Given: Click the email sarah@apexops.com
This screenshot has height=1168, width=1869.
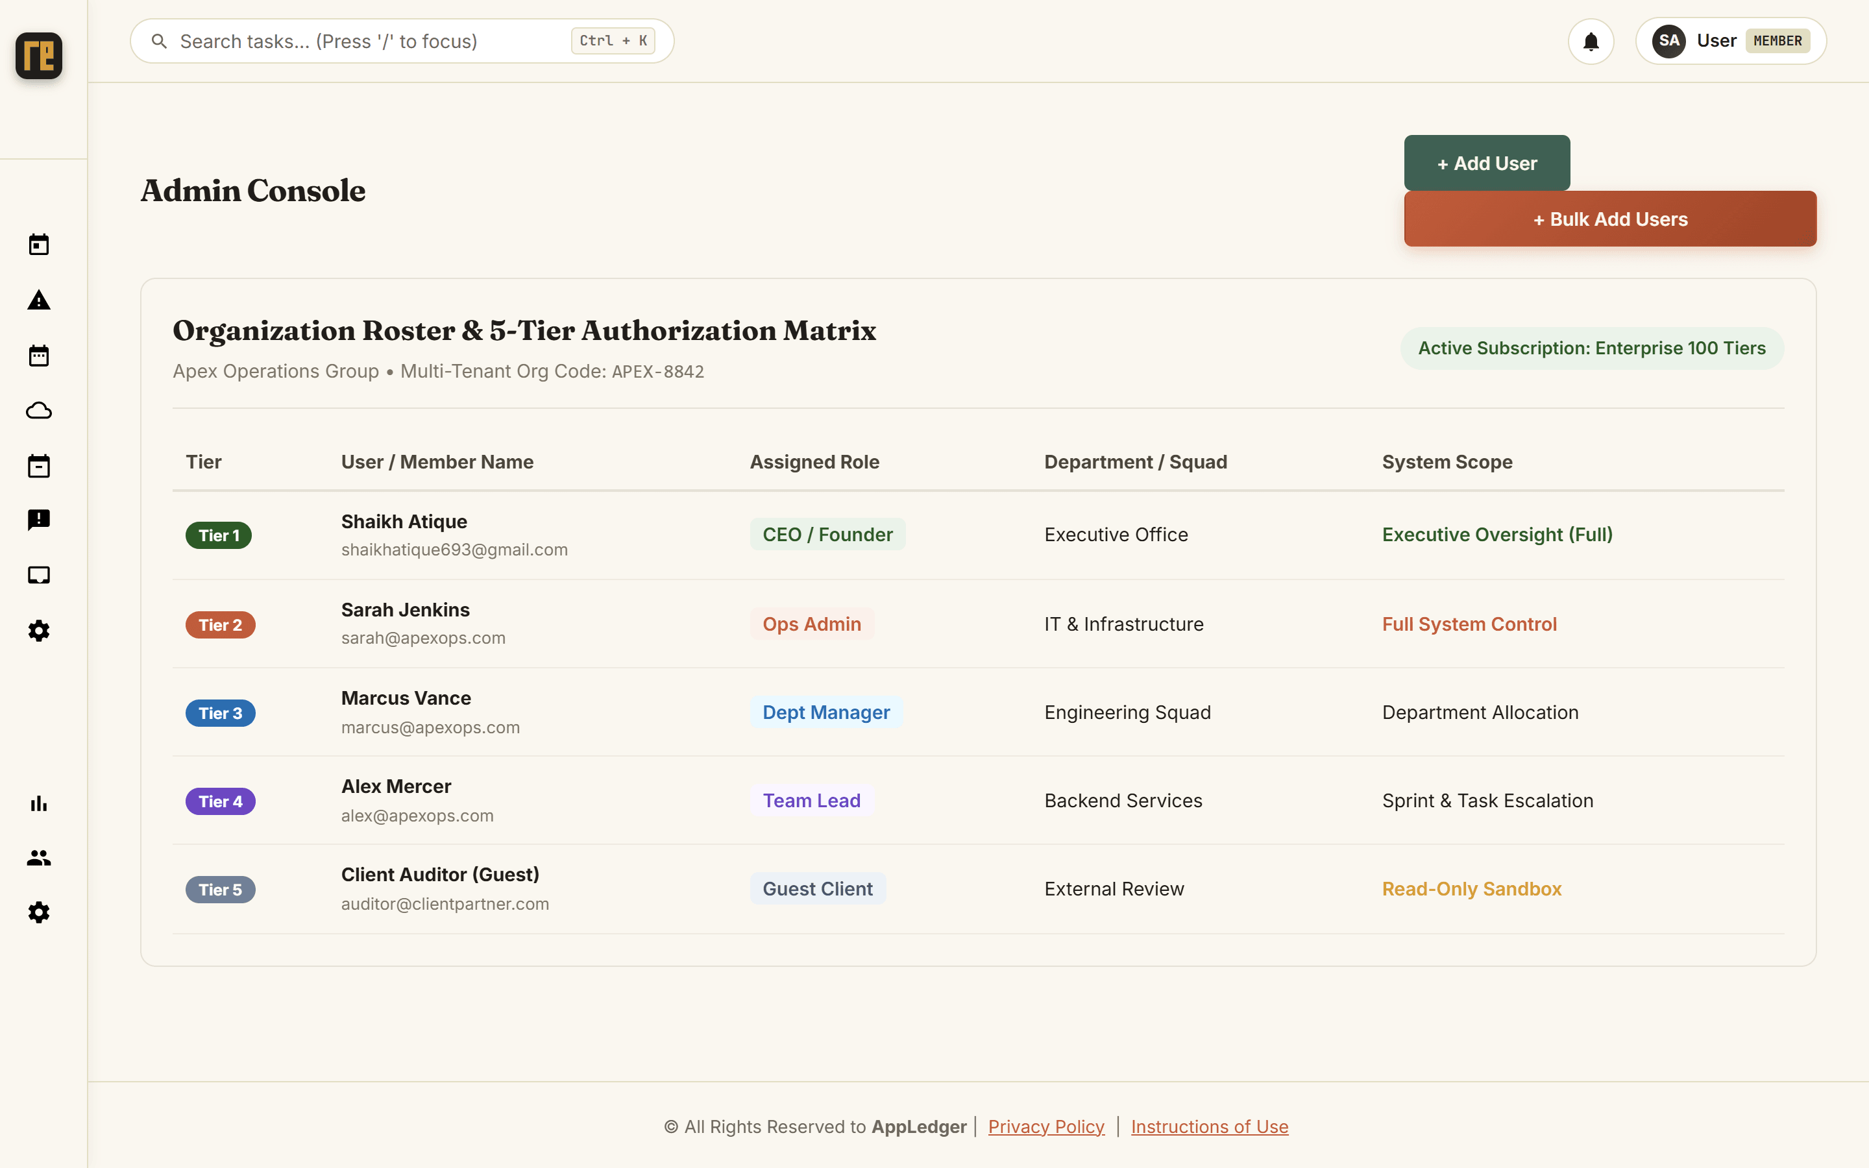Looking at the screenshot, I should click(423, 638).
